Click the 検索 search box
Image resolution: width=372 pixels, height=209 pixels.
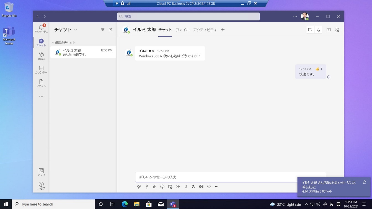pyautogui.click(x=188, y=16)
